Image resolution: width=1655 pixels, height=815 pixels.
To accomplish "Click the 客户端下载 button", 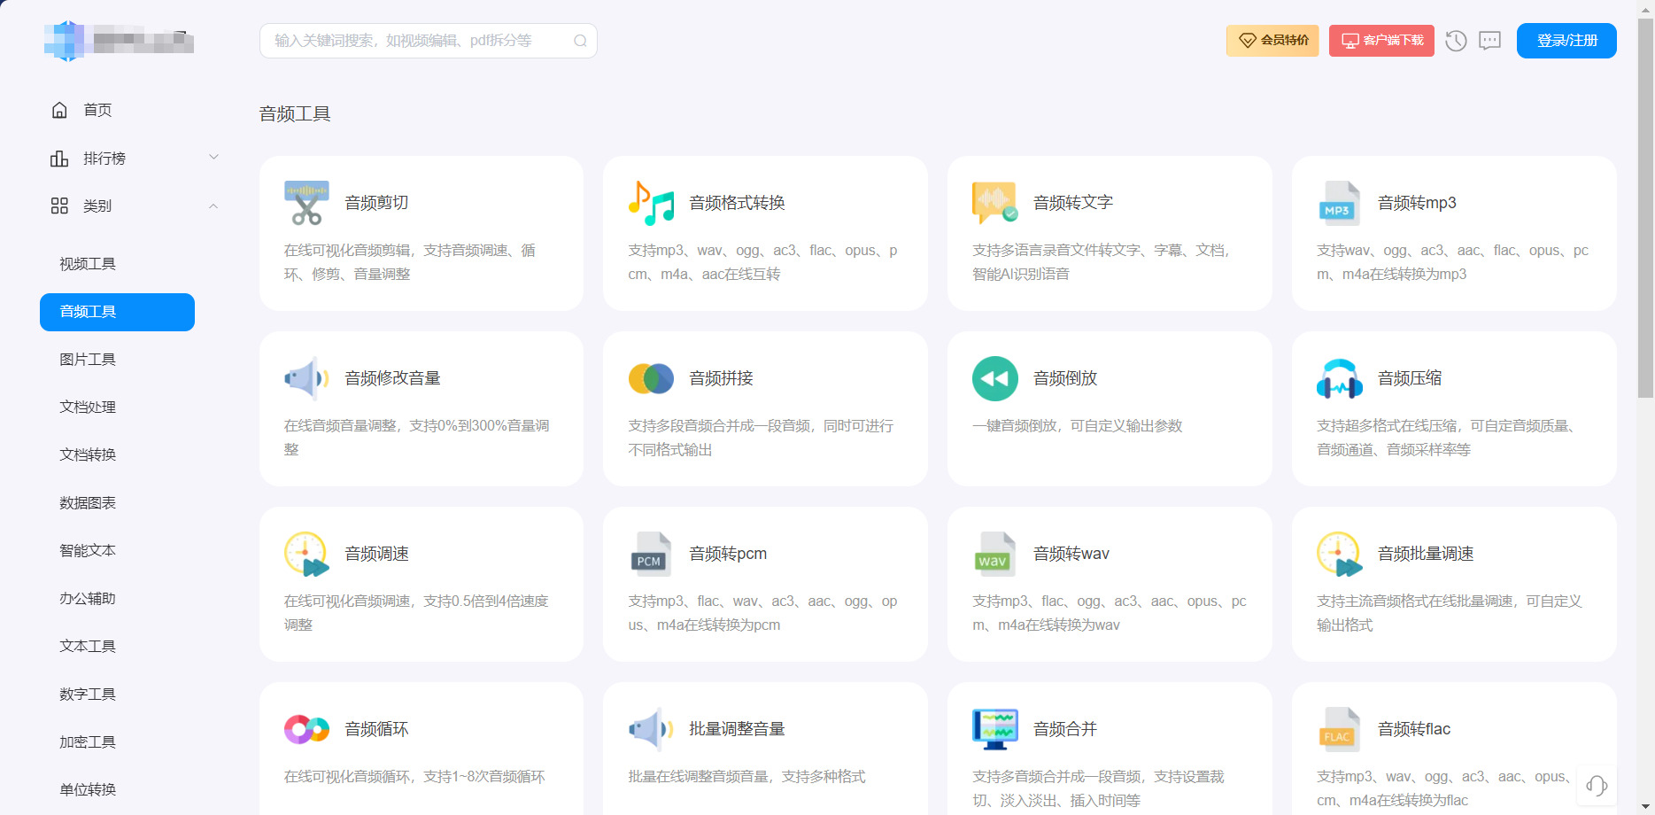I will pyautogui.click(x=1381, y=41).
